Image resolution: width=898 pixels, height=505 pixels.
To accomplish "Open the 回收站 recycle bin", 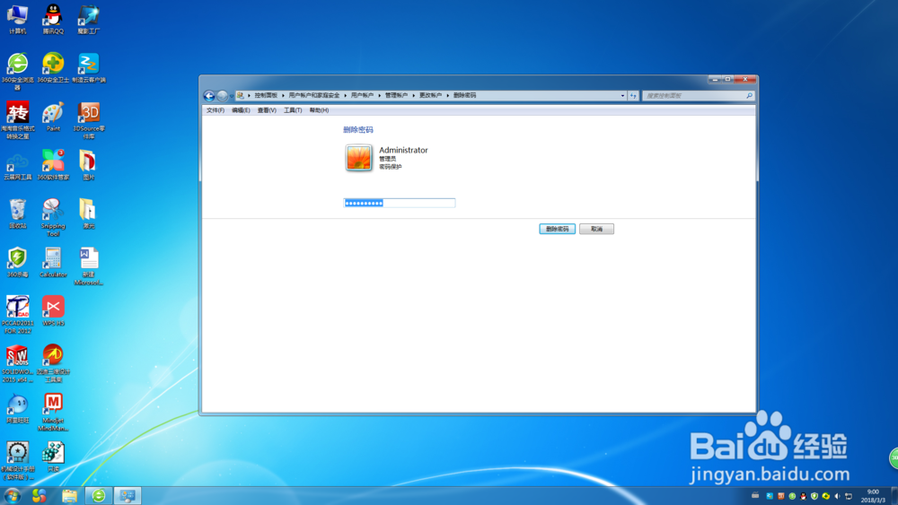I will (x=18, y=213).
